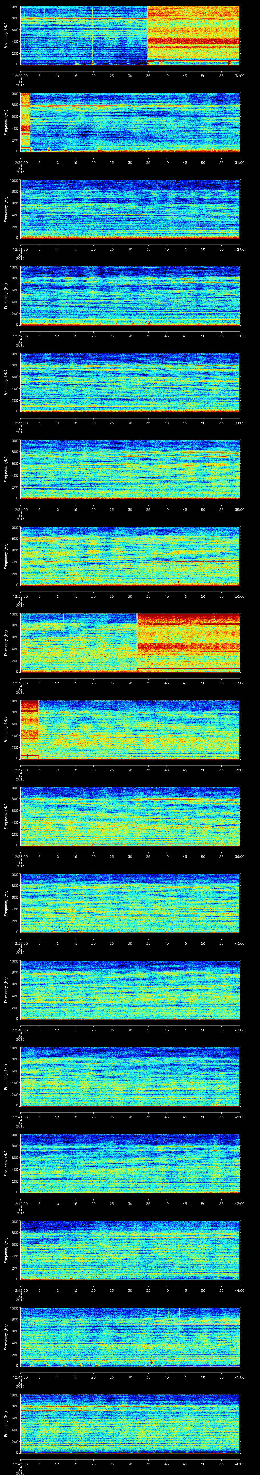The image size is (260, 1475).
Task: Select the spectrogram panel starting at 12:40:00
Action: tap(130, 990)
